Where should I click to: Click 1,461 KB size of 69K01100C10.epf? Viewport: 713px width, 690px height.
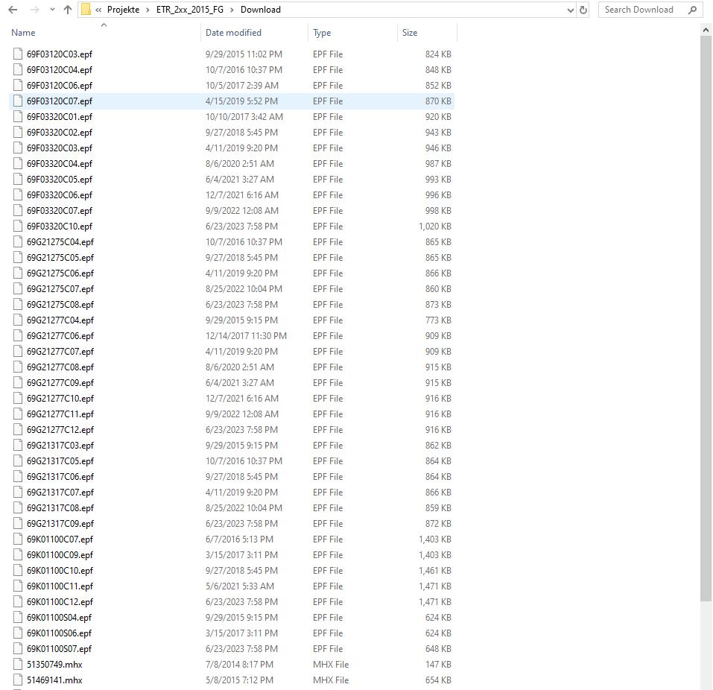tap(435, 570)
